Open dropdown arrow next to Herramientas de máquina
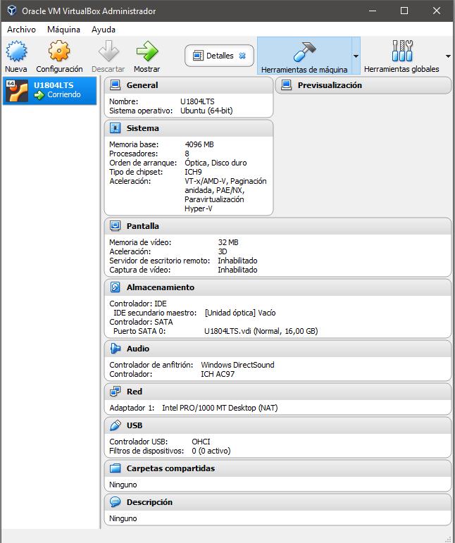 (356, 56)
